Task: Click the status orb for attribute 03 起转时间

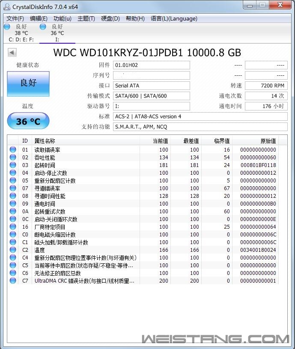Action: click(13, 165)
